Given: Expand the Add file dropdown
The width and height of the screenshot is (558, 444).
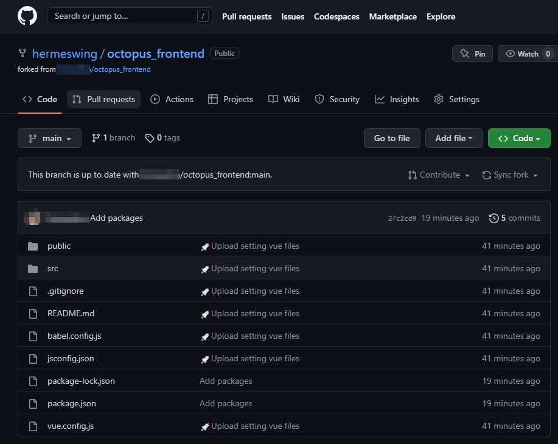Looking at the screenshot, I should (454, 138).
